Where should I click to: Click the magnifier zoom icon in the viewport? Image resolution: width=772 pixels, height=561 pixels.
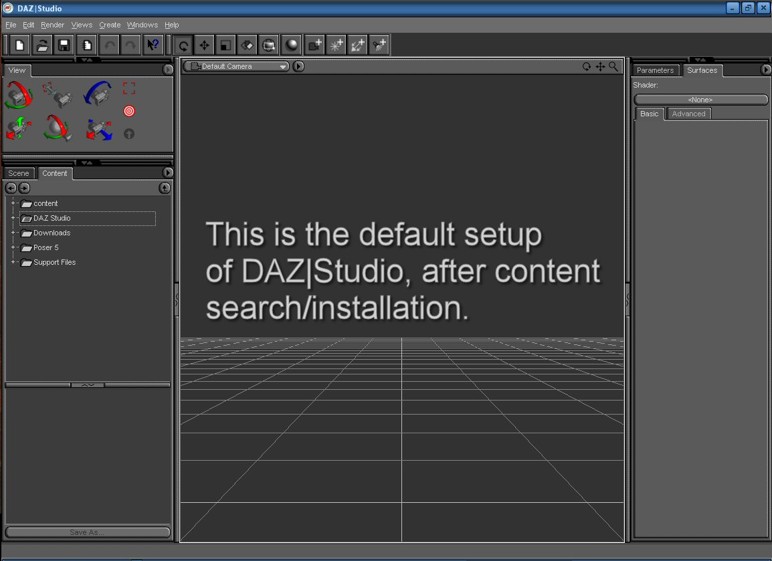click(613, 66)
